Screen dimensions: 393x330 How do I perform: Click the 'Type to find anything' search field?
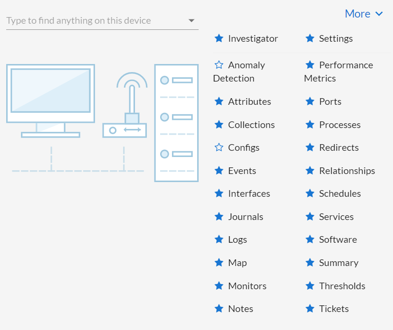pyautogui.click(x=95, y=21)
